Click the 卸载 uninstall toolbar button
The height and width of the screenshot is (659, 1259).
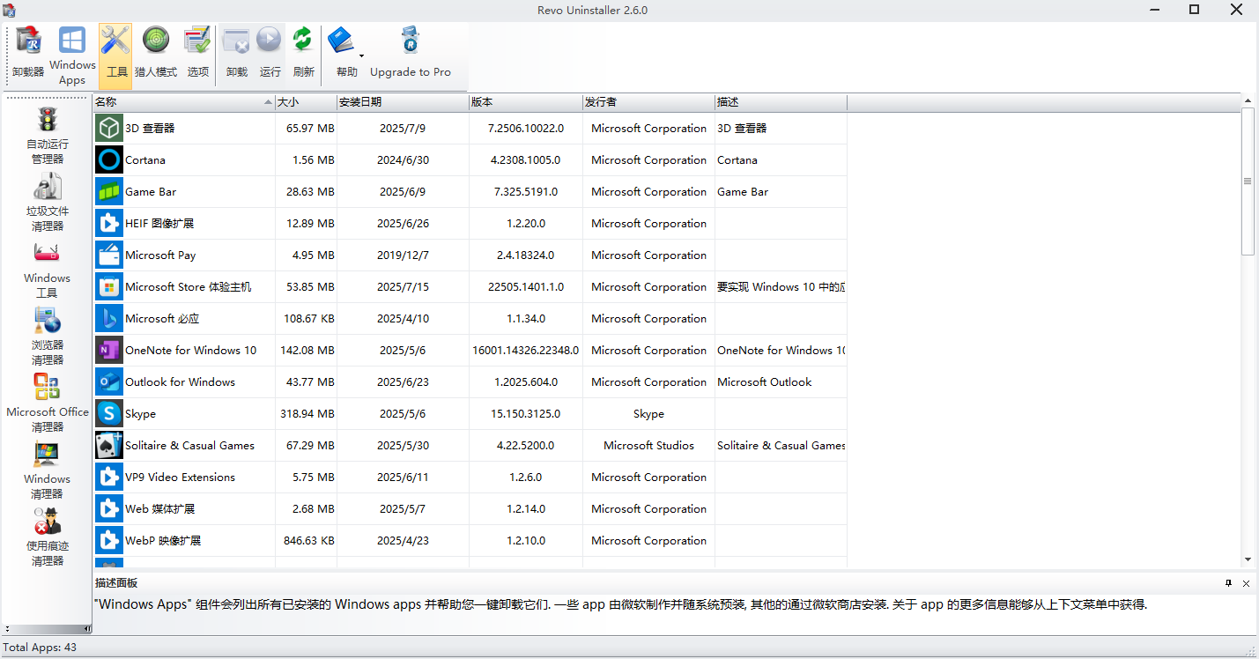236,55
